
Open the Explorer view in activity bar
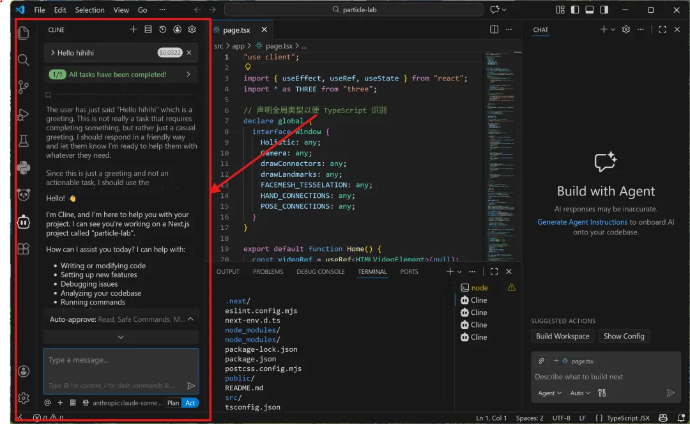point(24,33)
